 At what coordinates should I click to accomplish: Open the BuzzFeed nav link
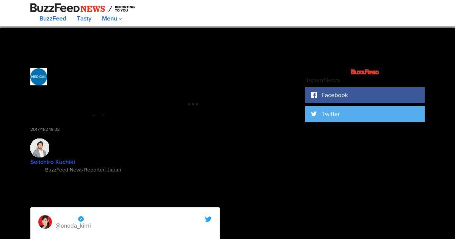pos(53,19)
